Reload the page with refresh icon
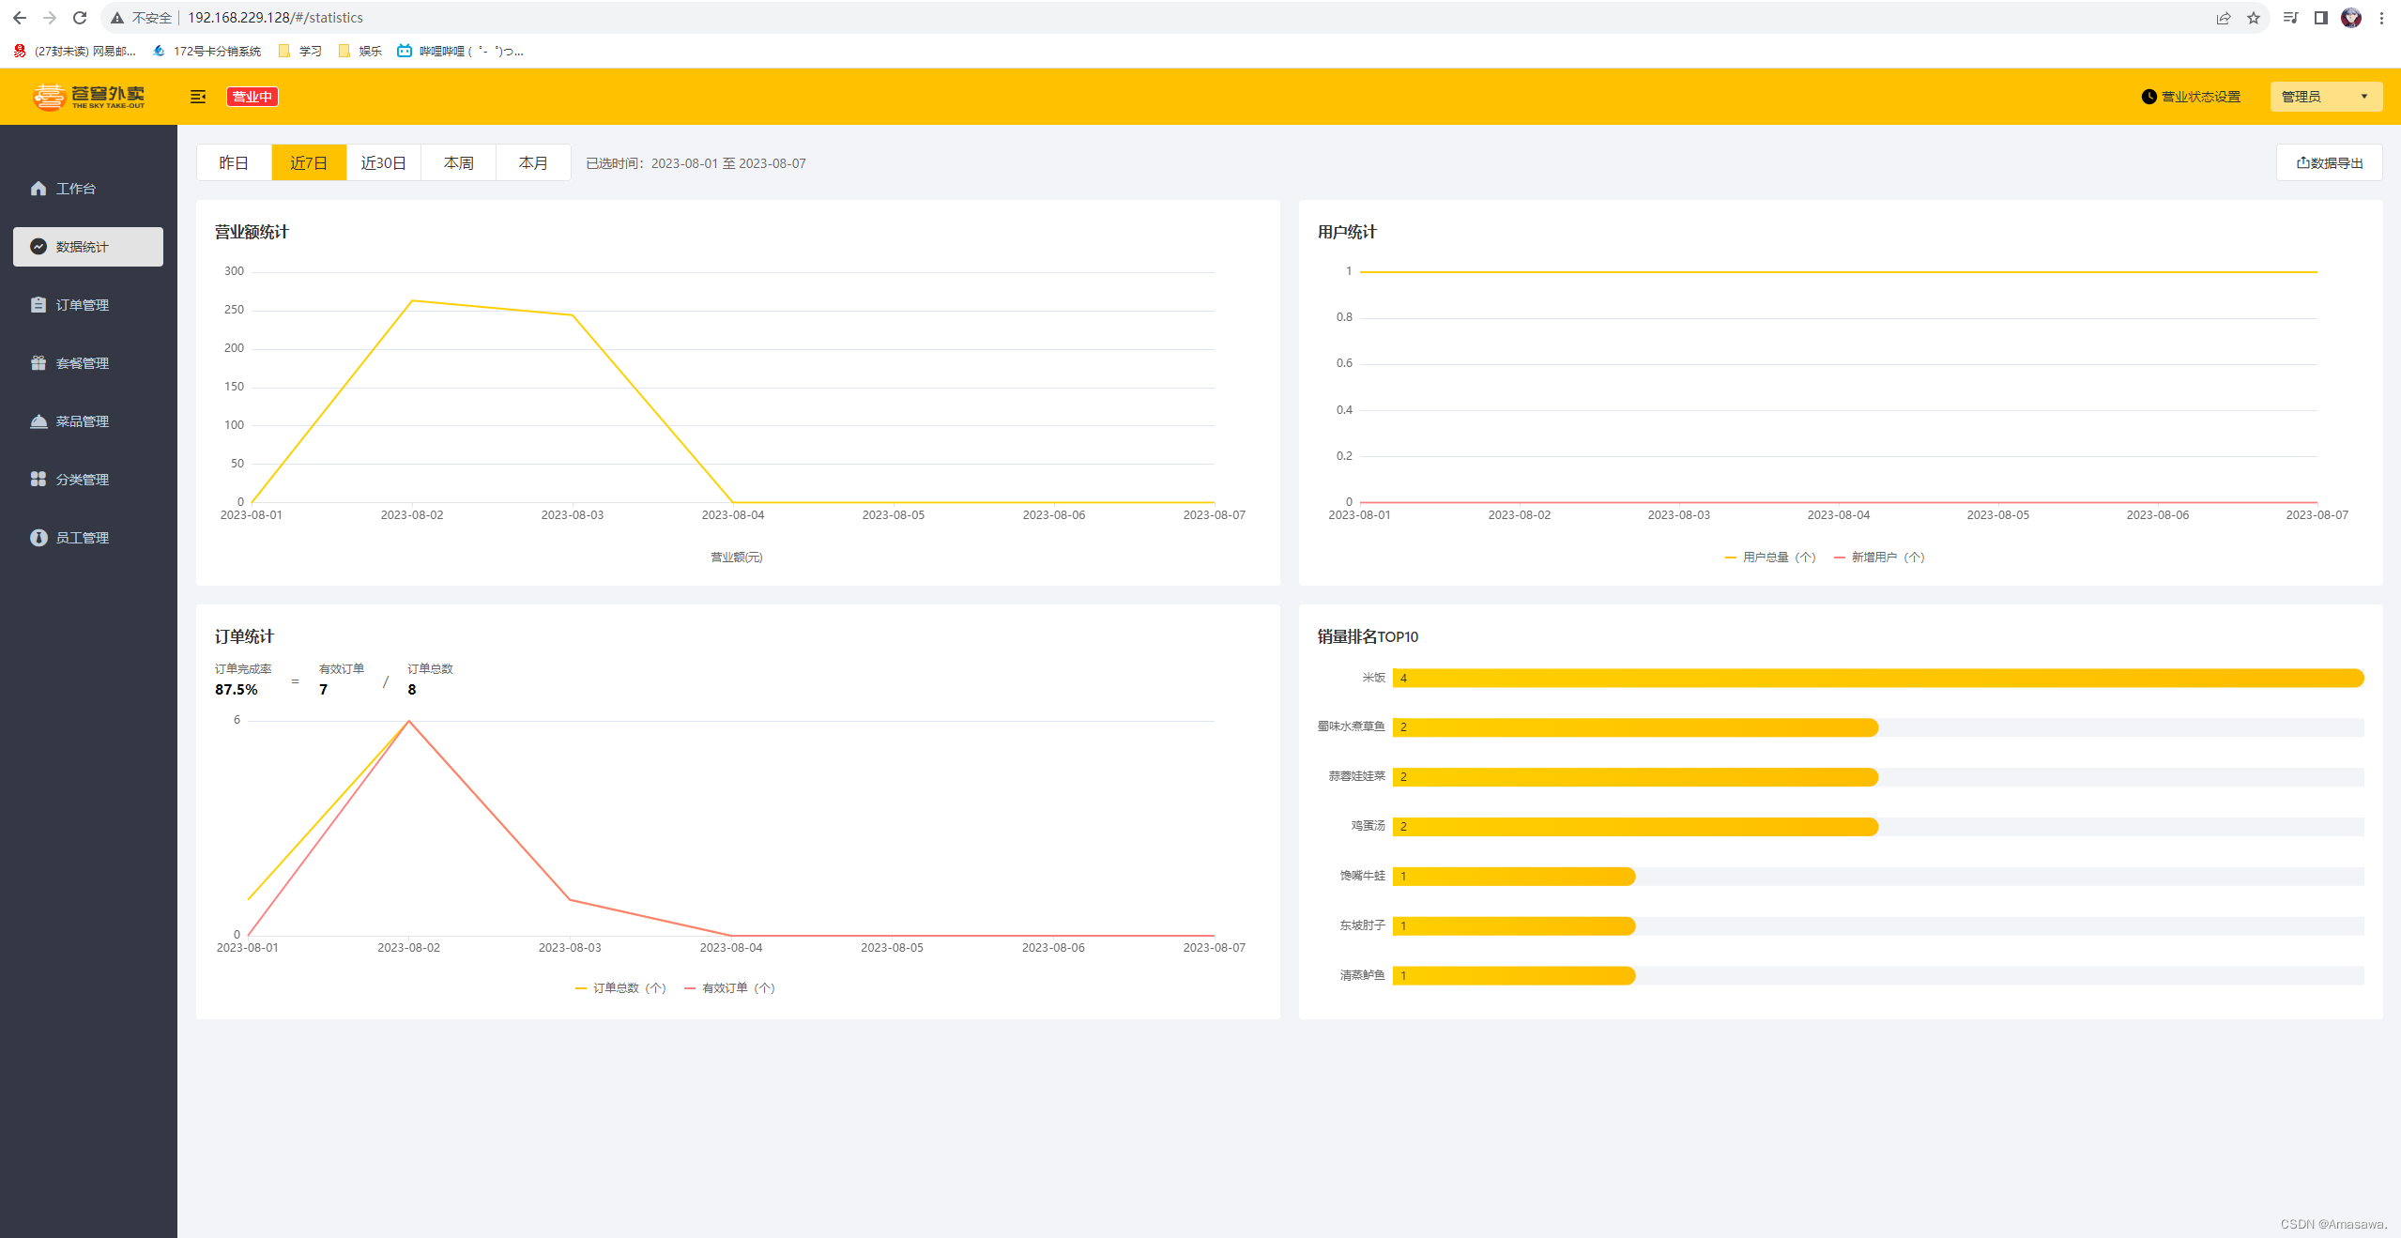 coord(80,18)
